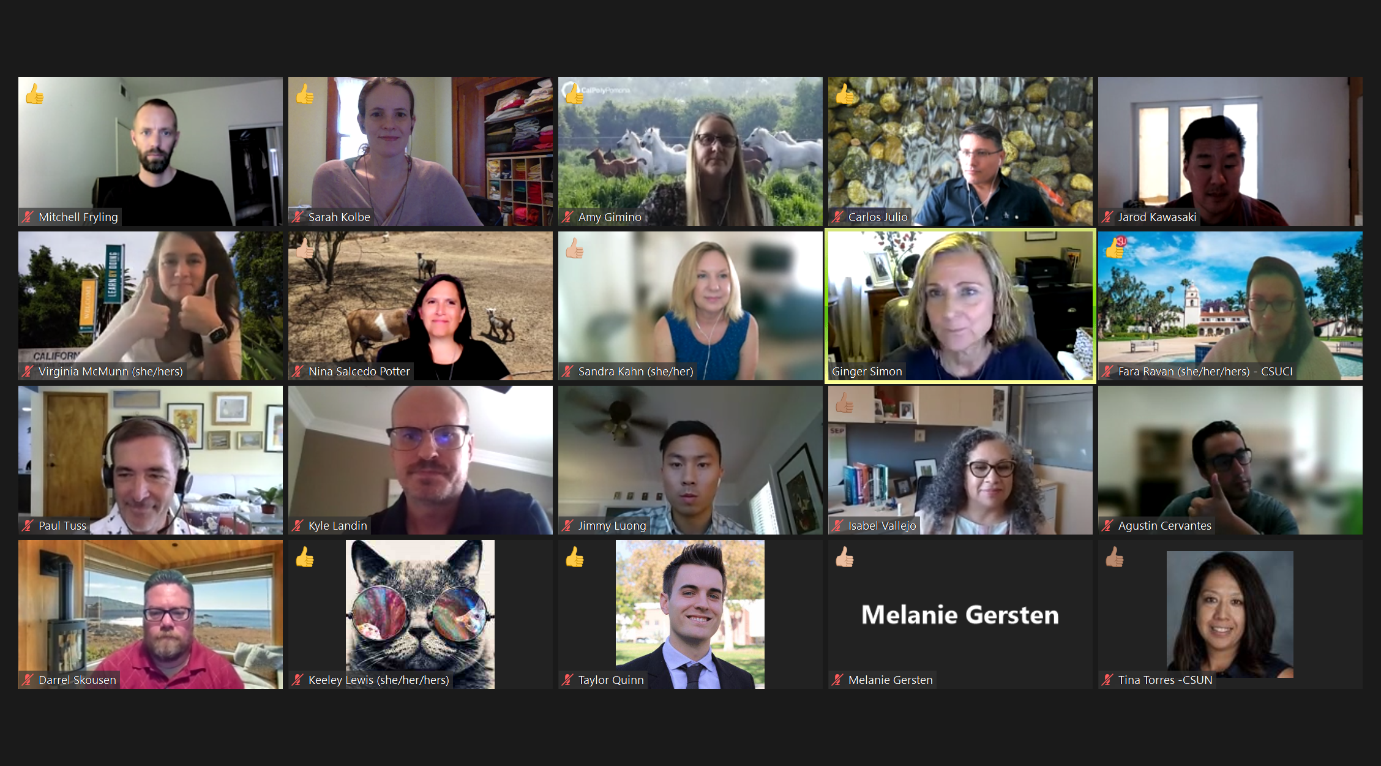Click the muted microphone icon beside Sarah Kolbe

[298, 217]
